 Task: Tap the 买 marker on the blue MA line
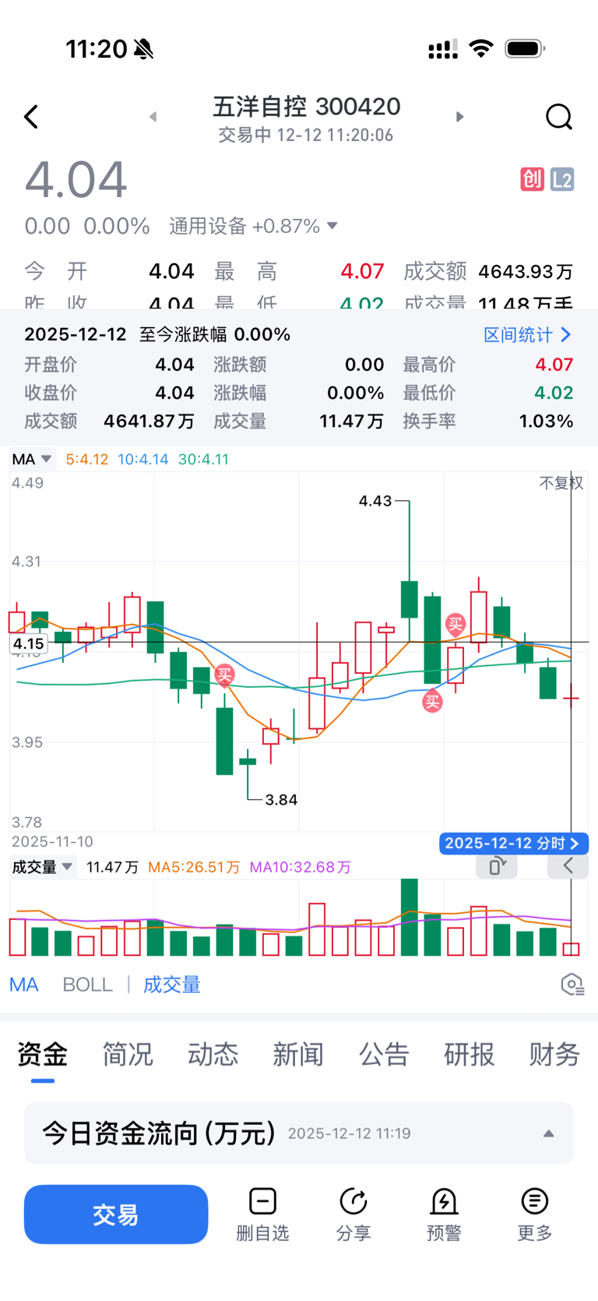pyautogui.click(x=432, y=702)
